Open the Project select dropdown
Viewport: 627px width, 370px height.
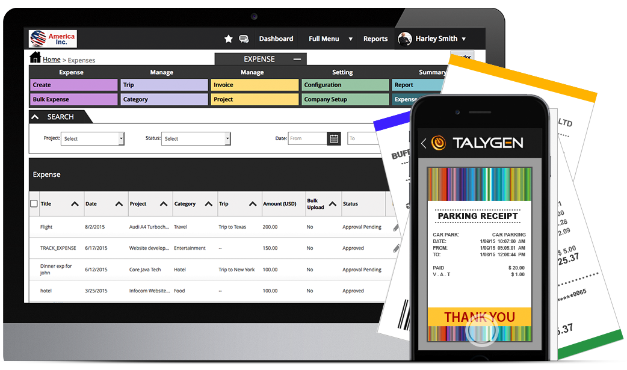(93, 139)
